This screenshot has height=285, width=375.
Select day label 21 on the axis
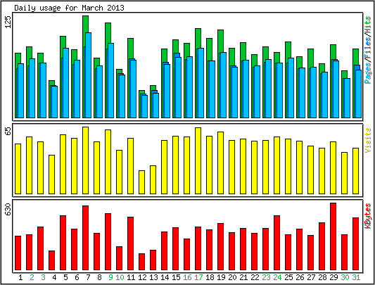[243, 277]
